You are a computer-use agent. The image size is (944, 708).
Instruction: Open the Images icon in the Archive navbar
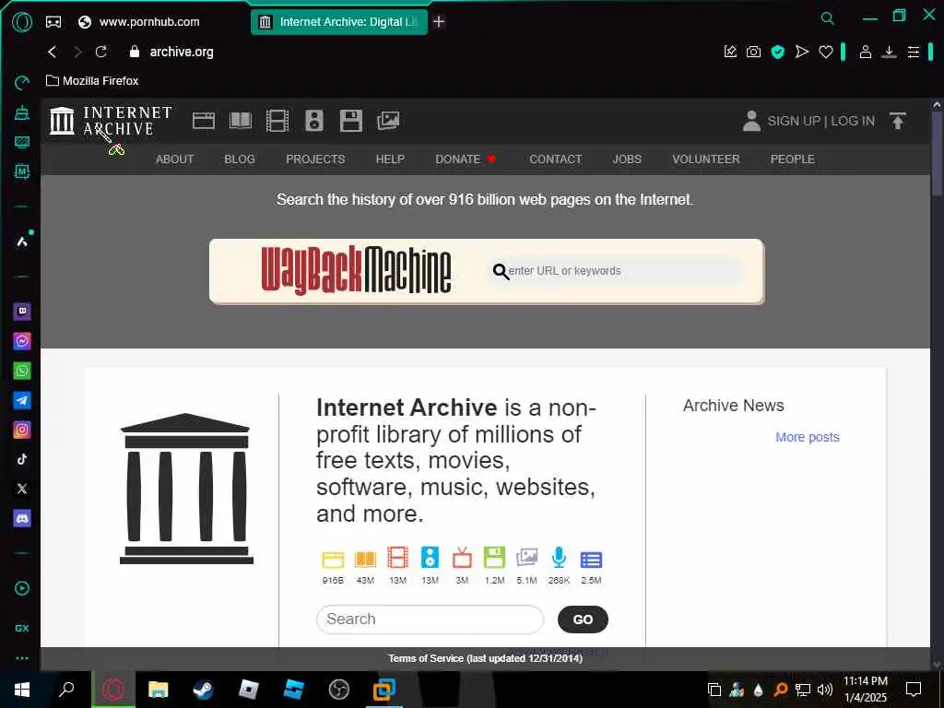pyautogui.click(x=388, y=121)
